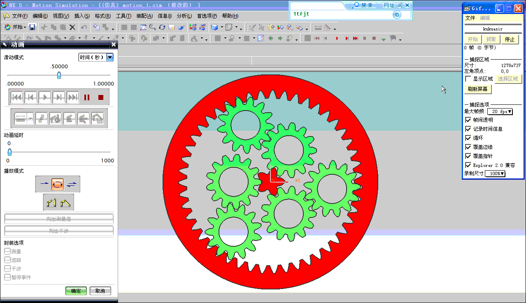Expand dropdown arrow beside shaded cube icon

pos(221,28)
